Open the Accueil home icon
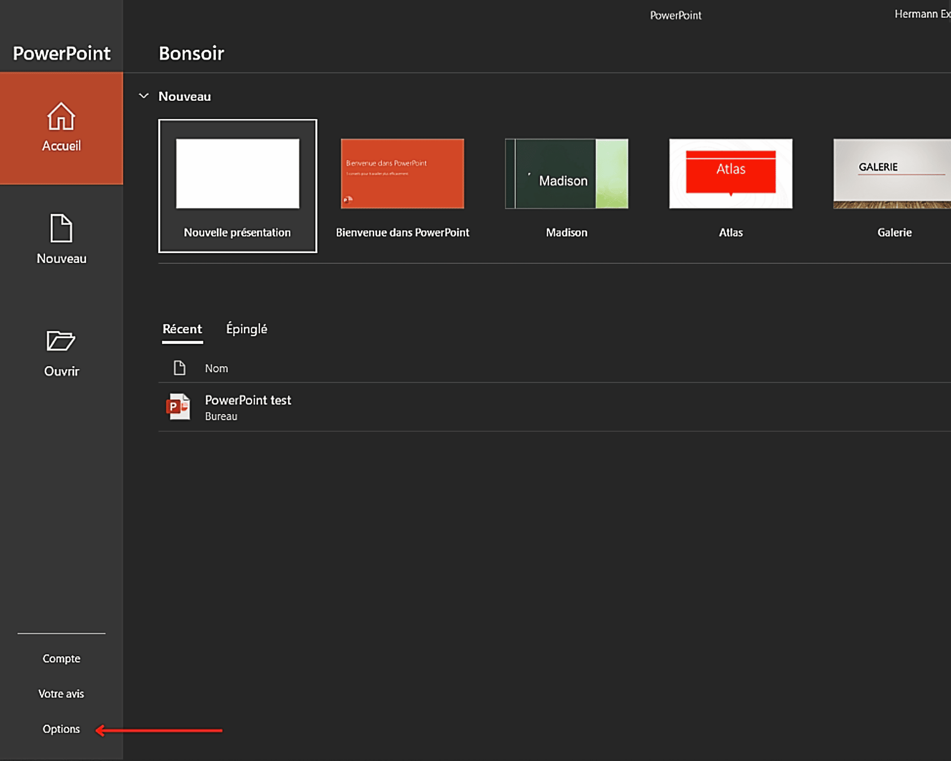Screen dimensions: 951x761 point(61,116)
